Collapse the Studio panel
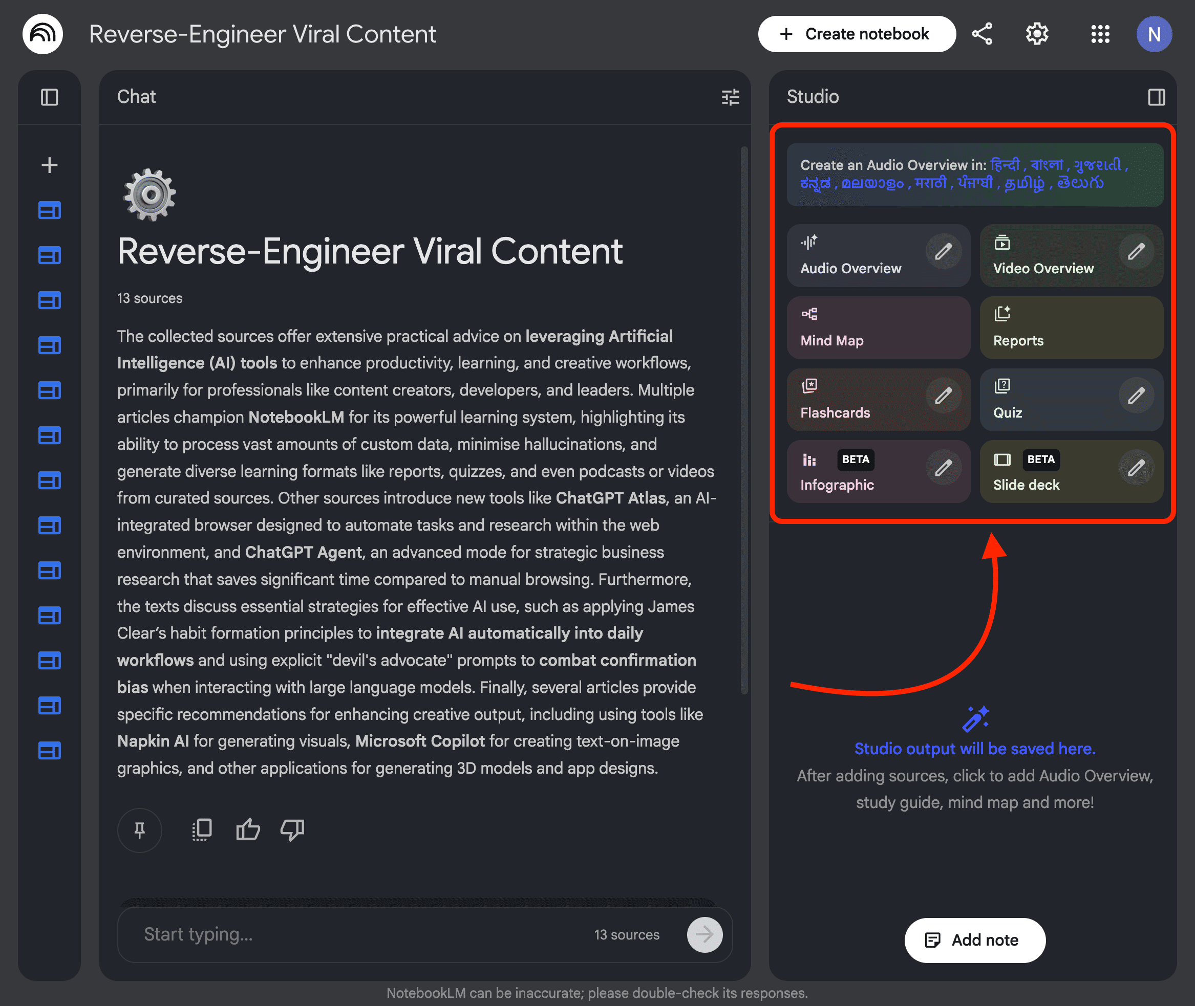This screenshot has width=1195, height=1006. (x=1156, y=98)
